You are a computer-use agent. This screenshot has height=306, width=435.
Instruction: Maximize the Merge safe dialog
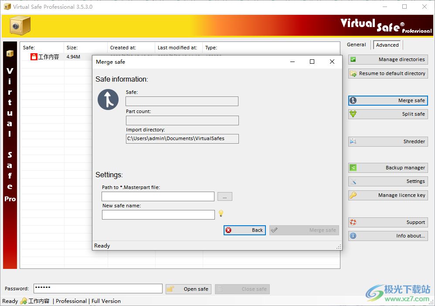tap(312, 62)
